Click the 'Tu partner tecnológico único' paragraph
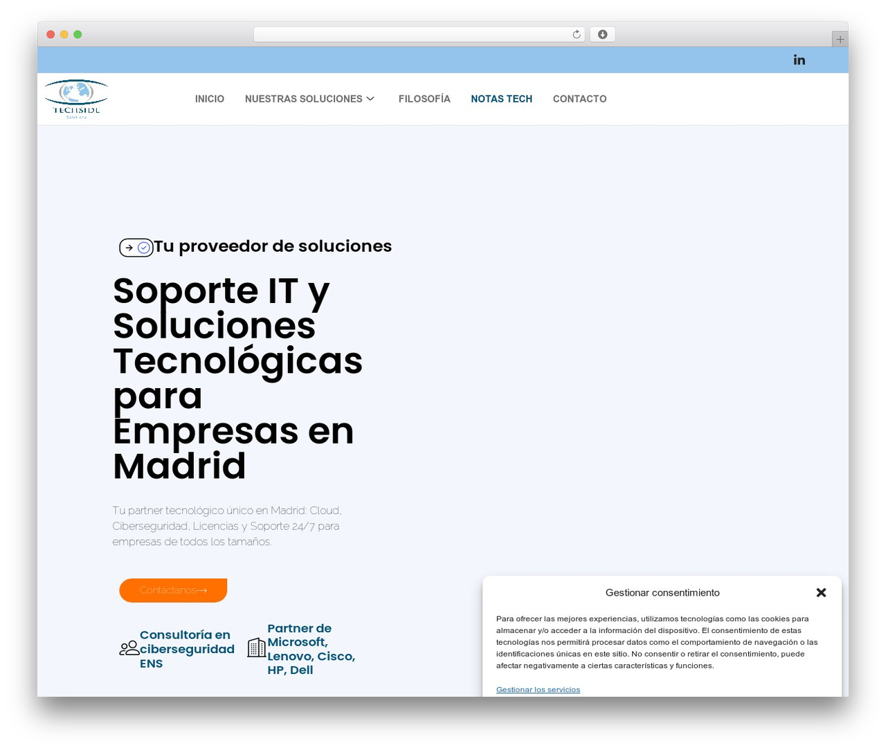 coord(227,526)
